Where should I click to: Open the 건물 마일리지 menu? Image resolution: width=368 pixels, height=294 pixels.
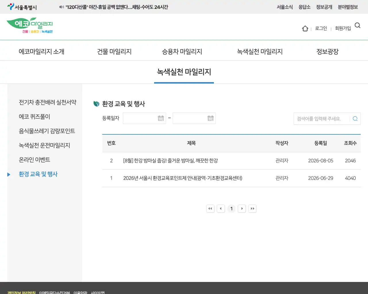(x=114, y=52)
